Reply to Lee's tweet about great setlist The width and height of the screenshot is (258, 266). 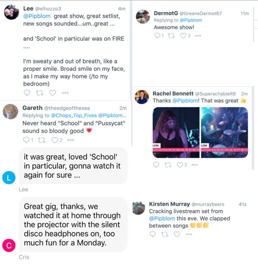(27, 93)
